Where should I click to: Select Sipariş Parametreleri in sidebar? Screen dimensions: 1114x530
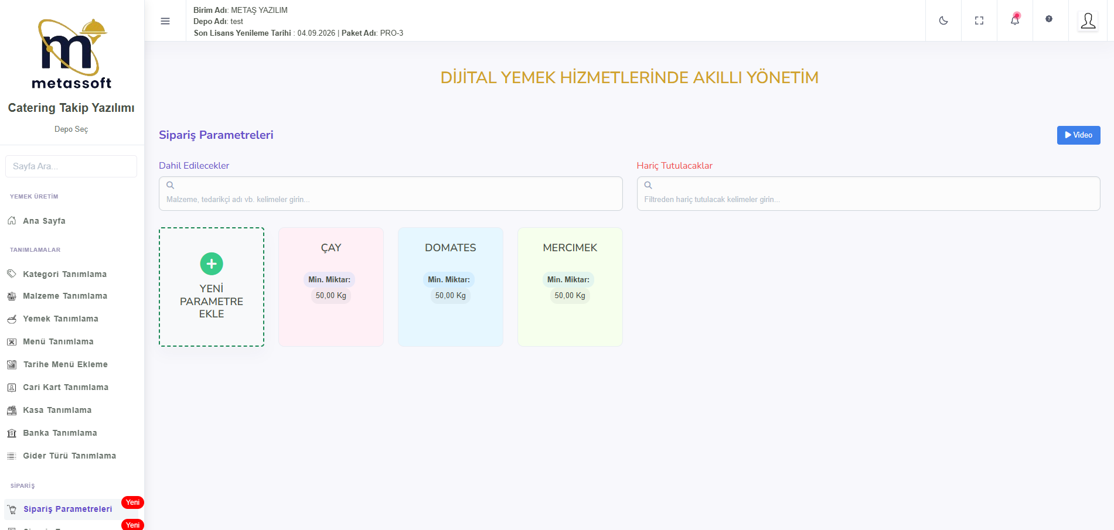(x=67, y=509)
